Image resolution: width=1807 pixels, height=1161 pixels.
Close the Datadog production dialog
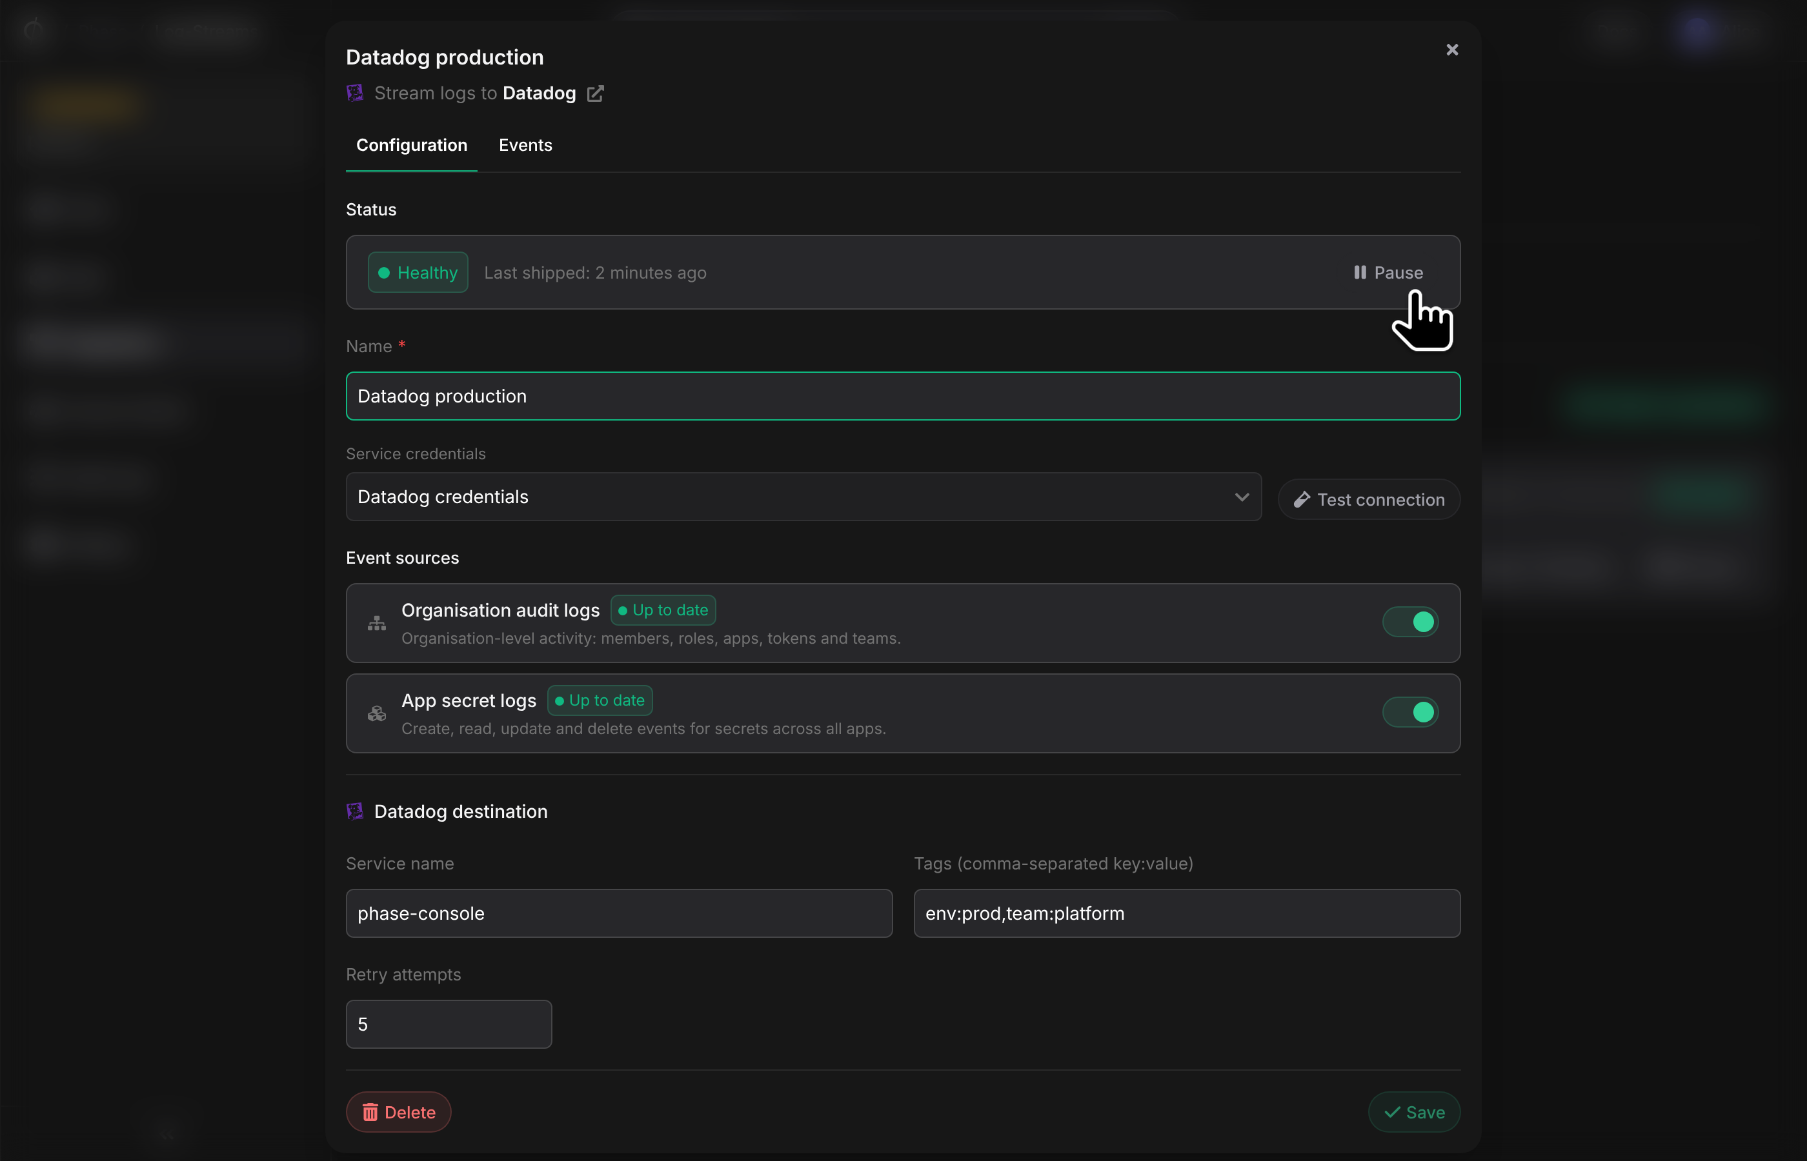coord(1452,50)
